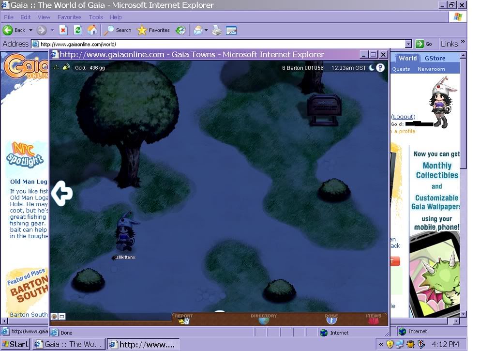Click the address bar URL field
The width and height of the screenshot is (495, 351).
[218, 44]
